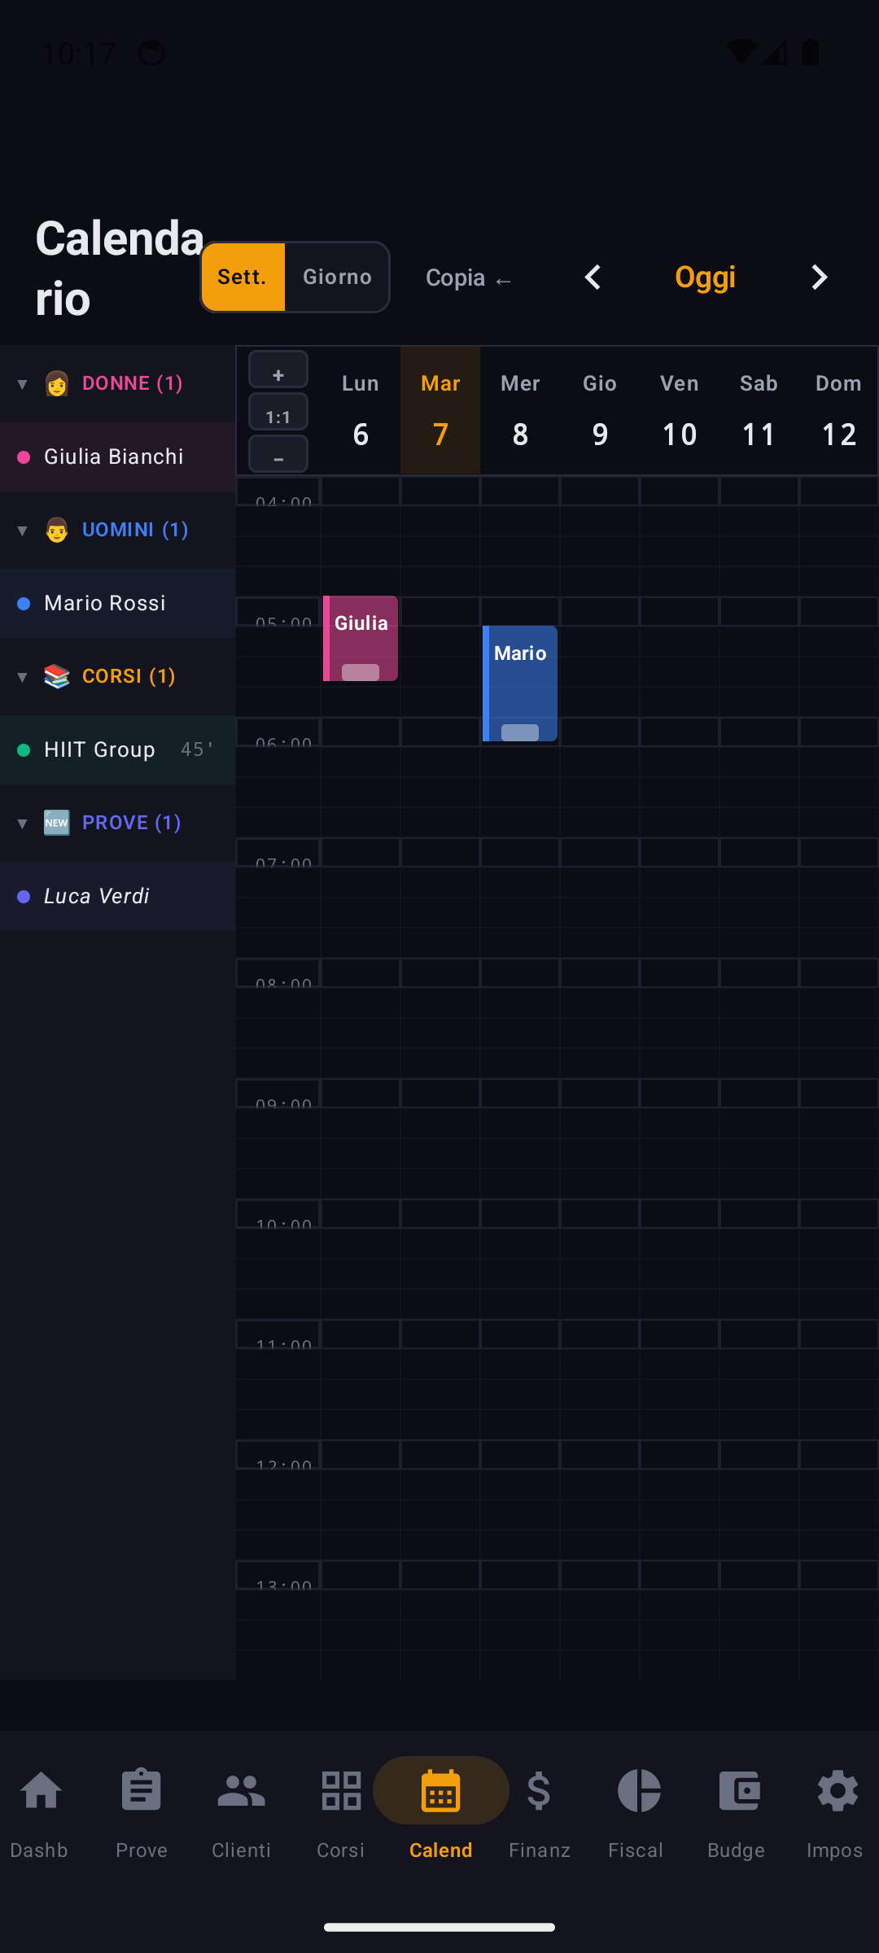Collapse the CORSI group arrow
879x1953 pixels.
(22, 677)
